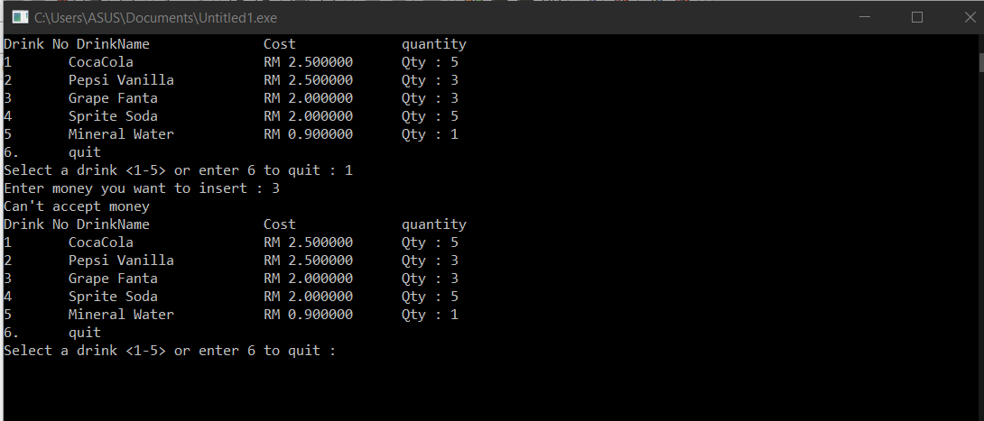Click the first "Cost" column header
The image size is (984, 421).
click(x=280, y=44)
